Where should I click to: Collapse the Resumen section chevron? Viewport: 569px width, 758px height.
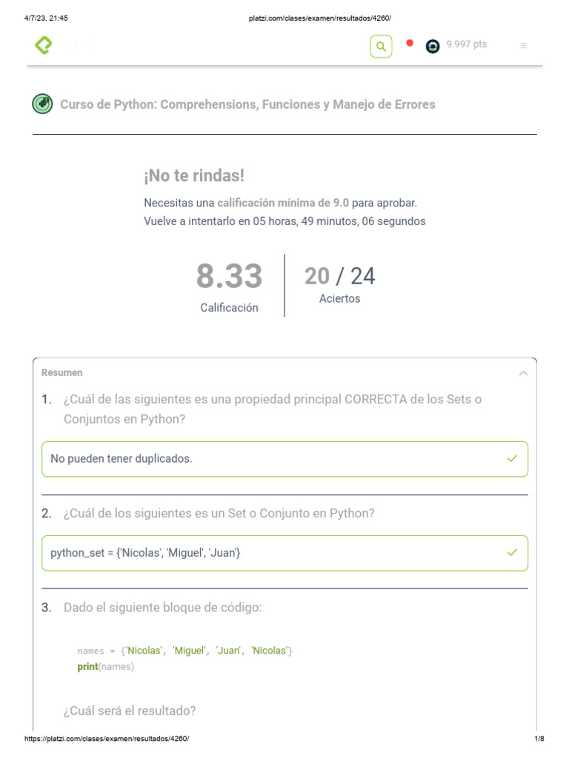(523, 373)
